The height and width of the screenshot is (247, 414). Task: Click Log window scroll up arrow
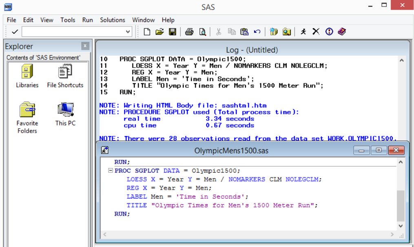pyautogui.click(x=402, y=60)
